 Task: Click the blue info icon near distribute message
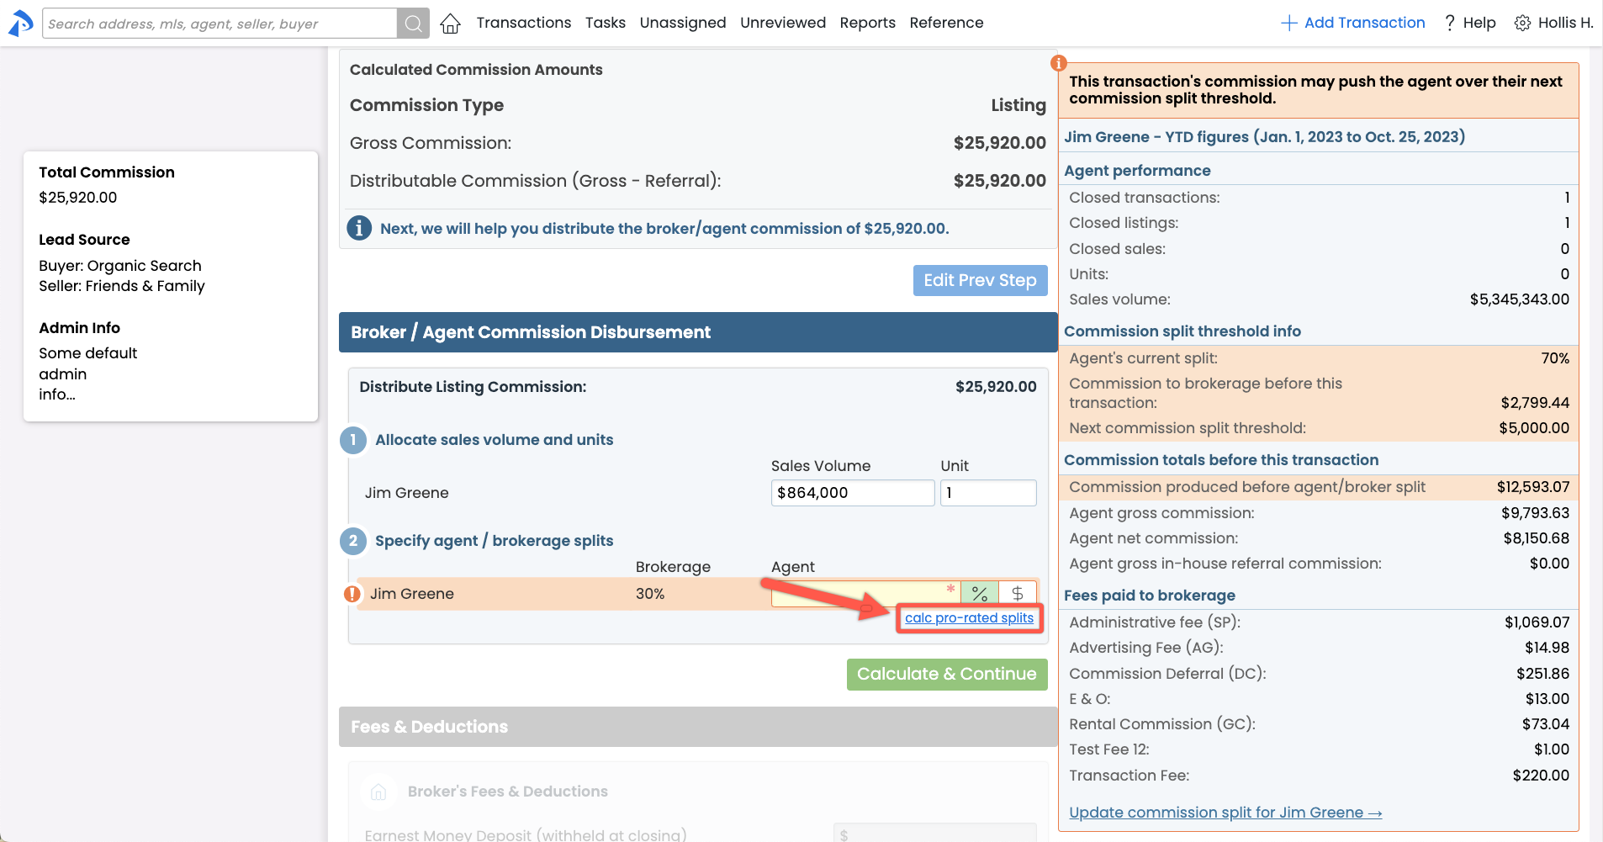tap(359, 228)
